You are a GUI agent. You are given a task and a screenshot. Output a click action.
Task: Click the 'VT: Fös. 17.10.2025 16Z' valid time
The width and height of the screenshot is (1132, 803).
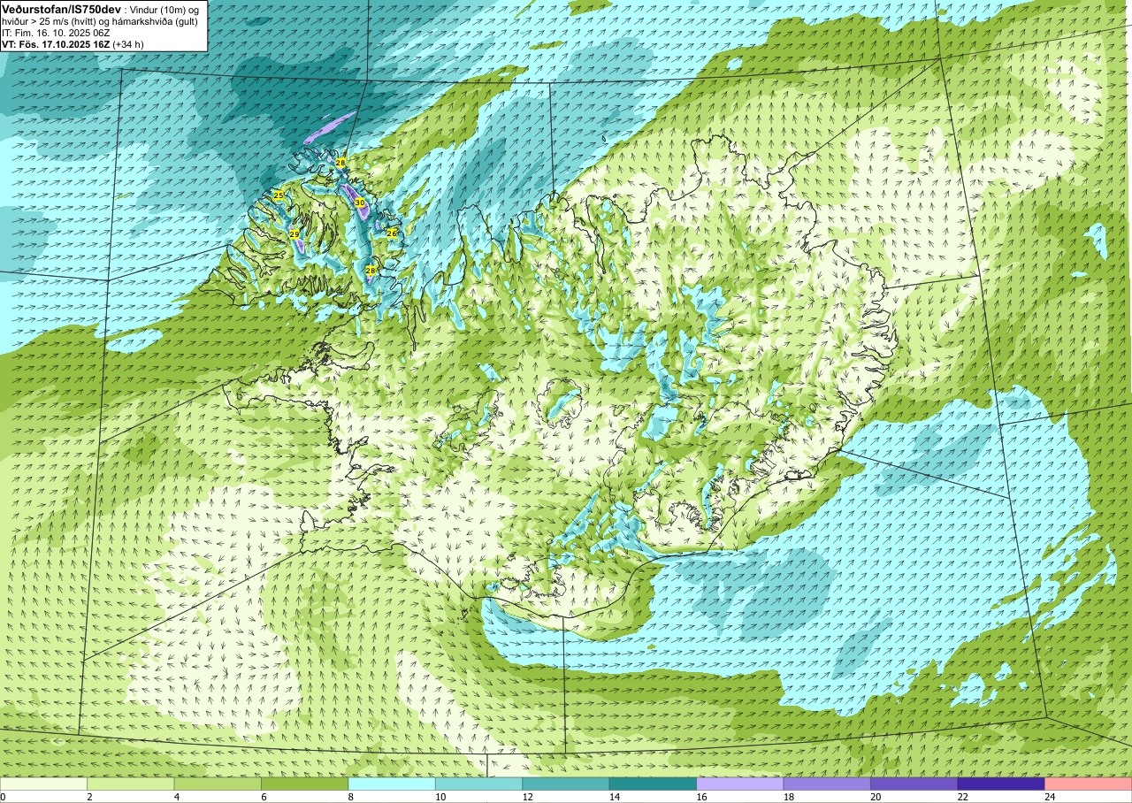click(x=57, y=43)
